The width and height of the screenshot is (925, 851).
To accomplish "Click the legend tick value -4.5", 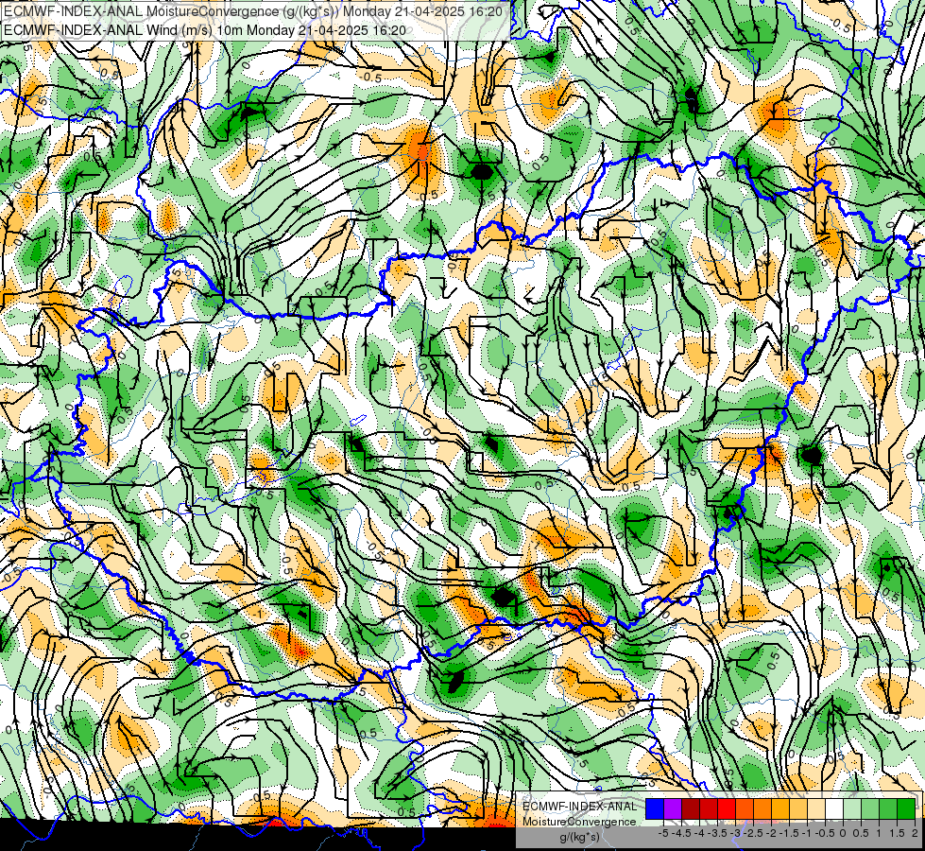I will (681, 833).
